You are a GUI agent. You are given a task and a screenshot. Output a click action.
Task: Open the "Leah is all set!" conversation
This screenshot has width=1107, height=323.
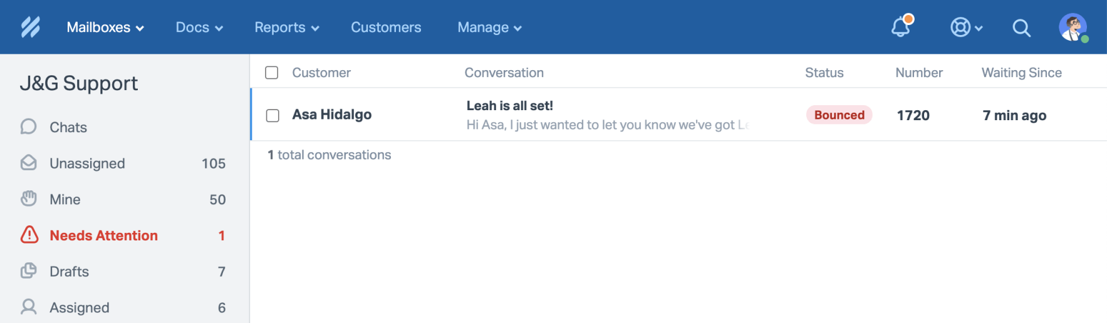pyautogui.click(x=509, y=106)
